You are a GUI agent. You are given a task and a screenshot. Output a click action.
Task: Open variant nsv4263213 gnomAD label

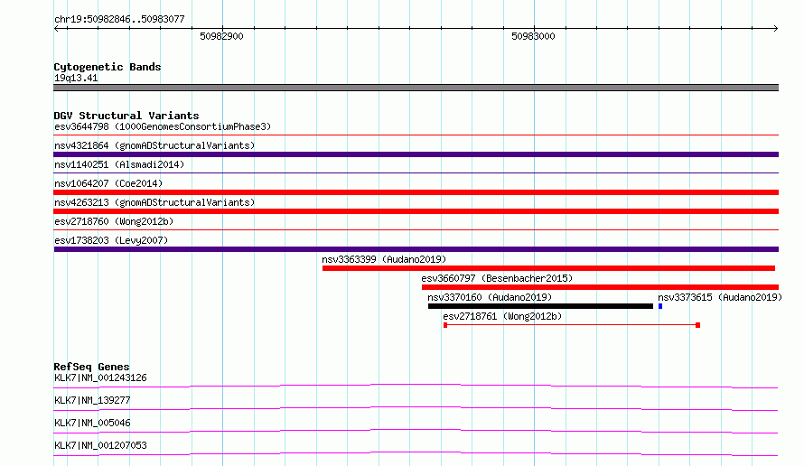(154, 202)
